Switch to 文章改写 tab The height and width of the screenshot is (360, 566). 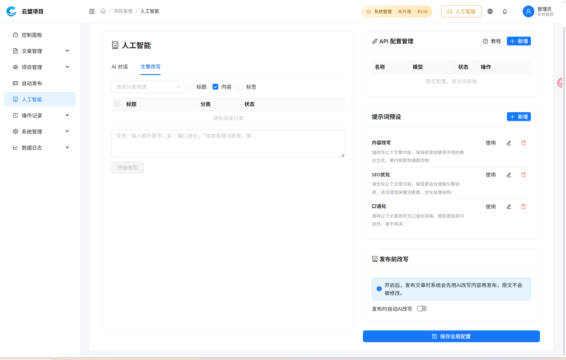(150, 67)
